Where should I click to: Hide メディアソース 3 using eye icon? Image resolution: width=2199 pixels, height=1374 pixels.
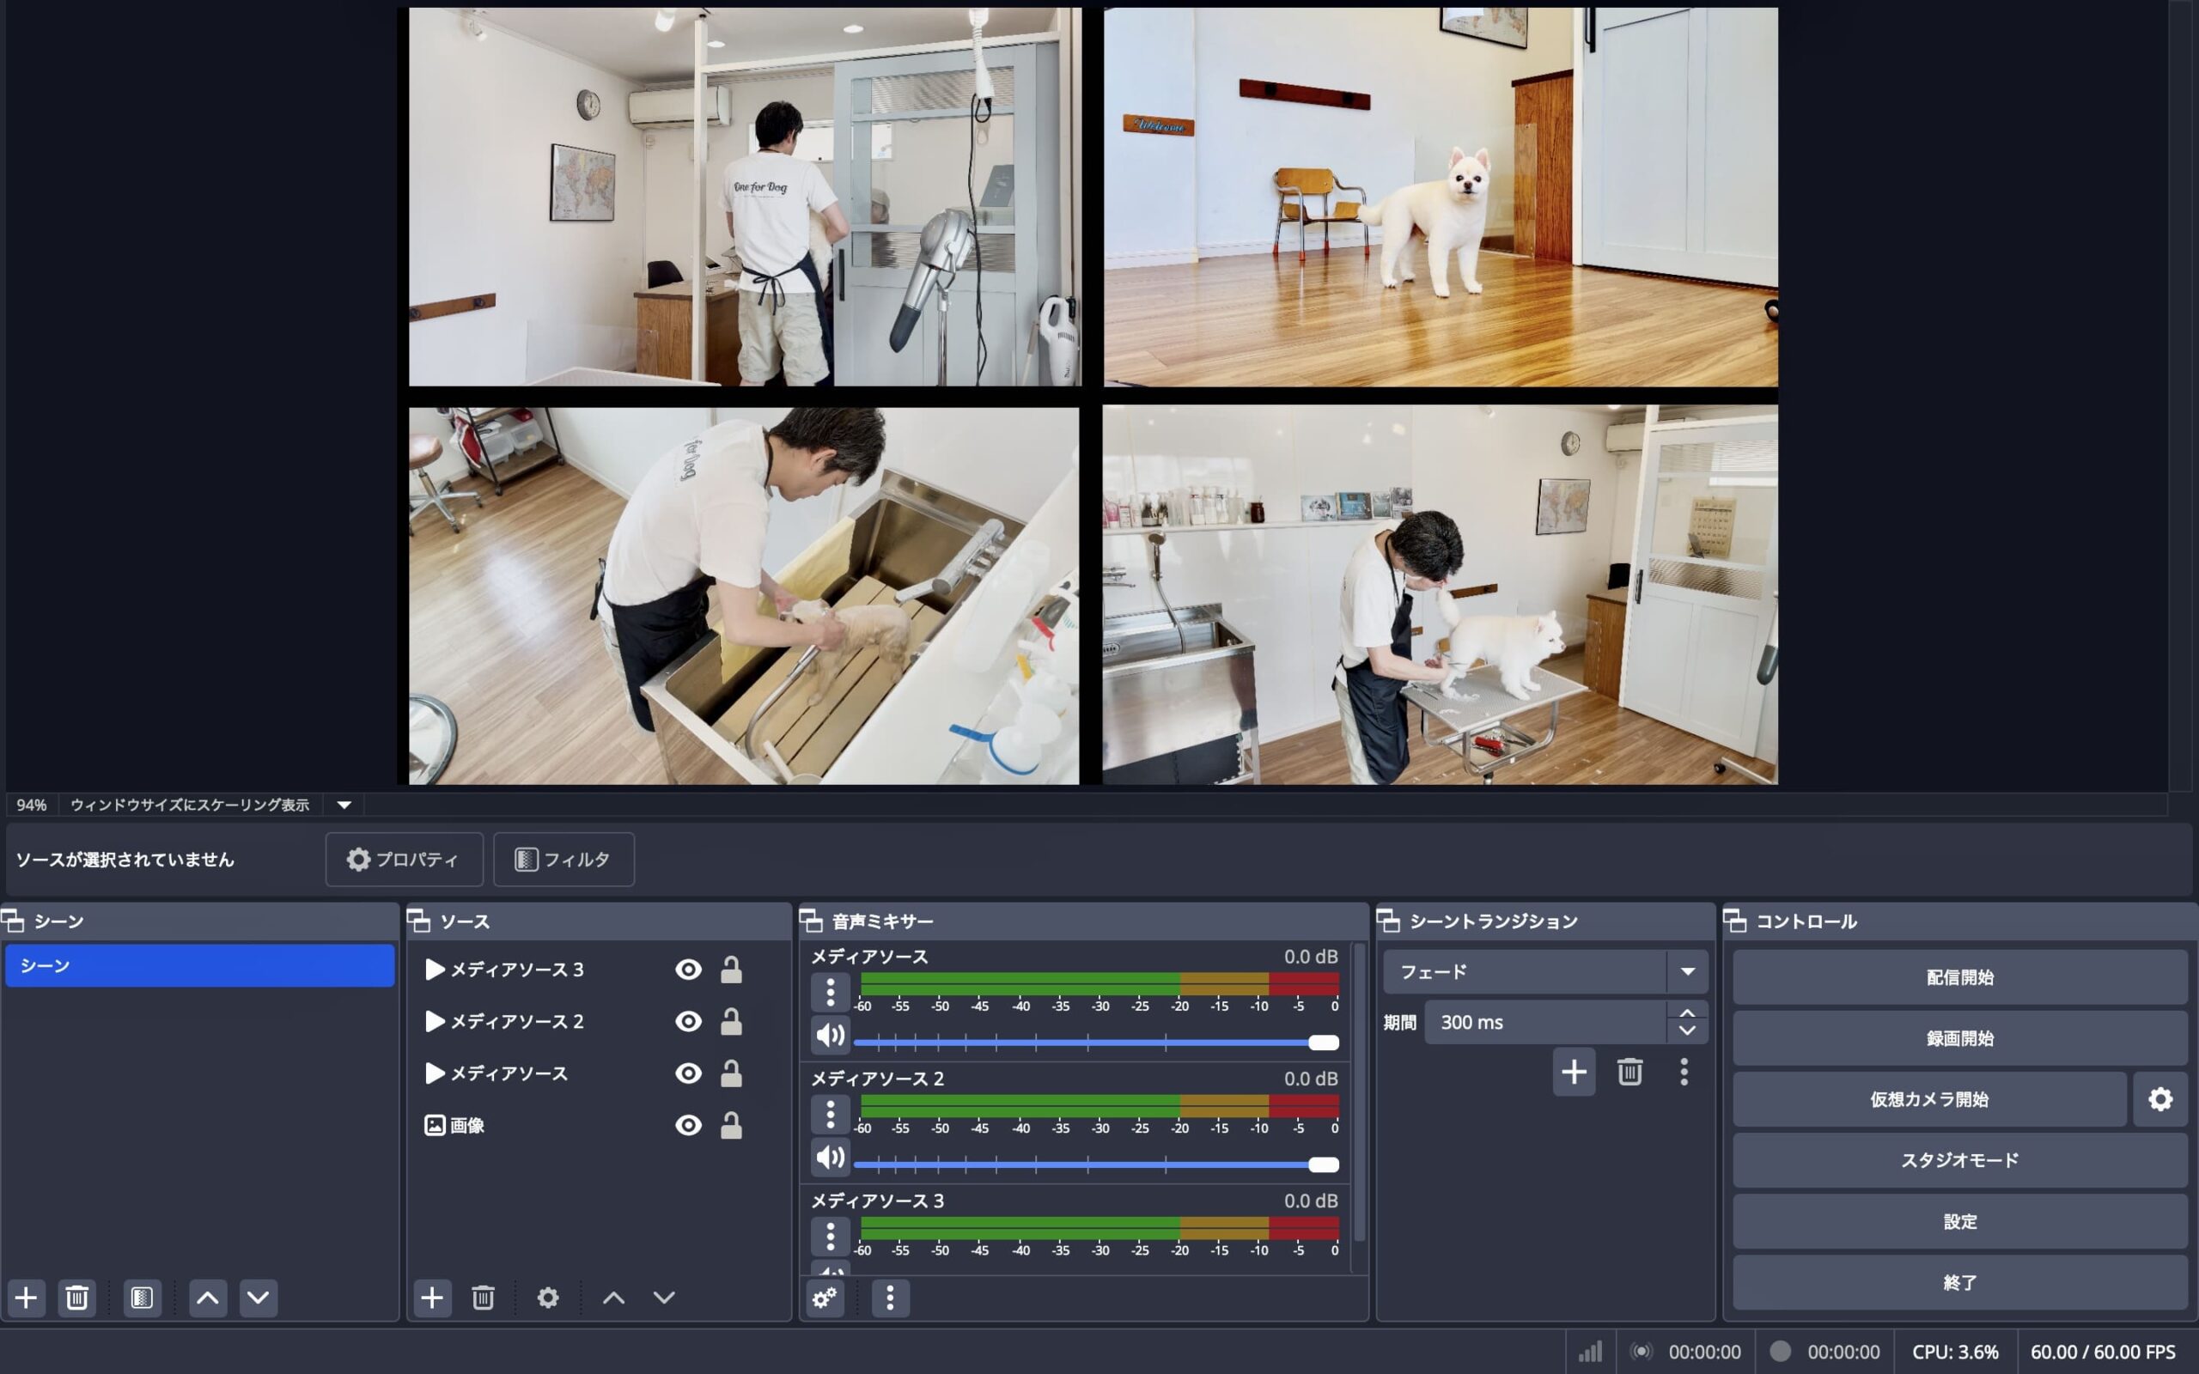tap(688, 970)
